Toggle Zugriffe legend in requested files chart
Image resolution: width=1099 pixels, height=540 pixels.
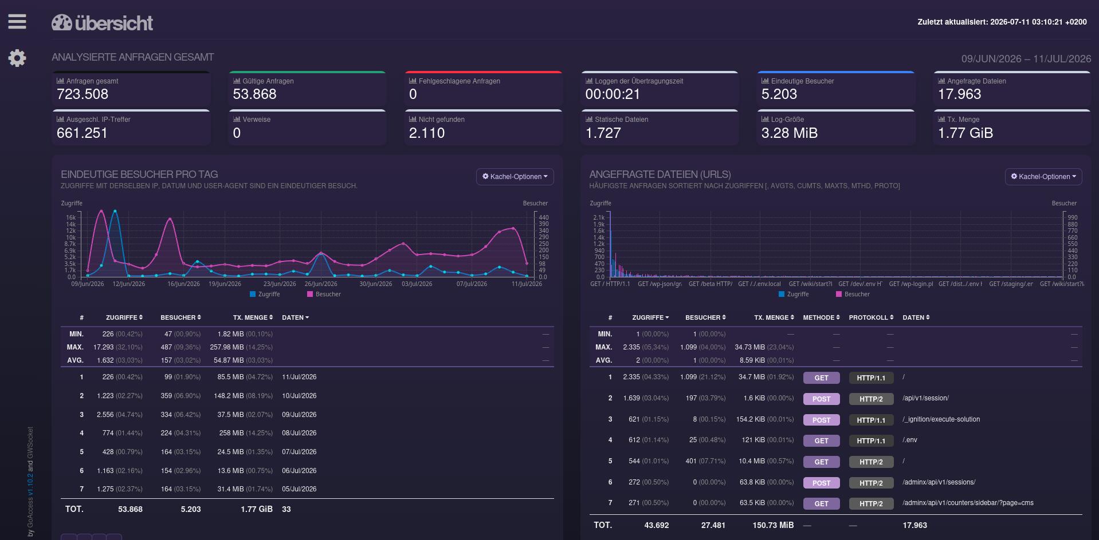click(794, 294)
